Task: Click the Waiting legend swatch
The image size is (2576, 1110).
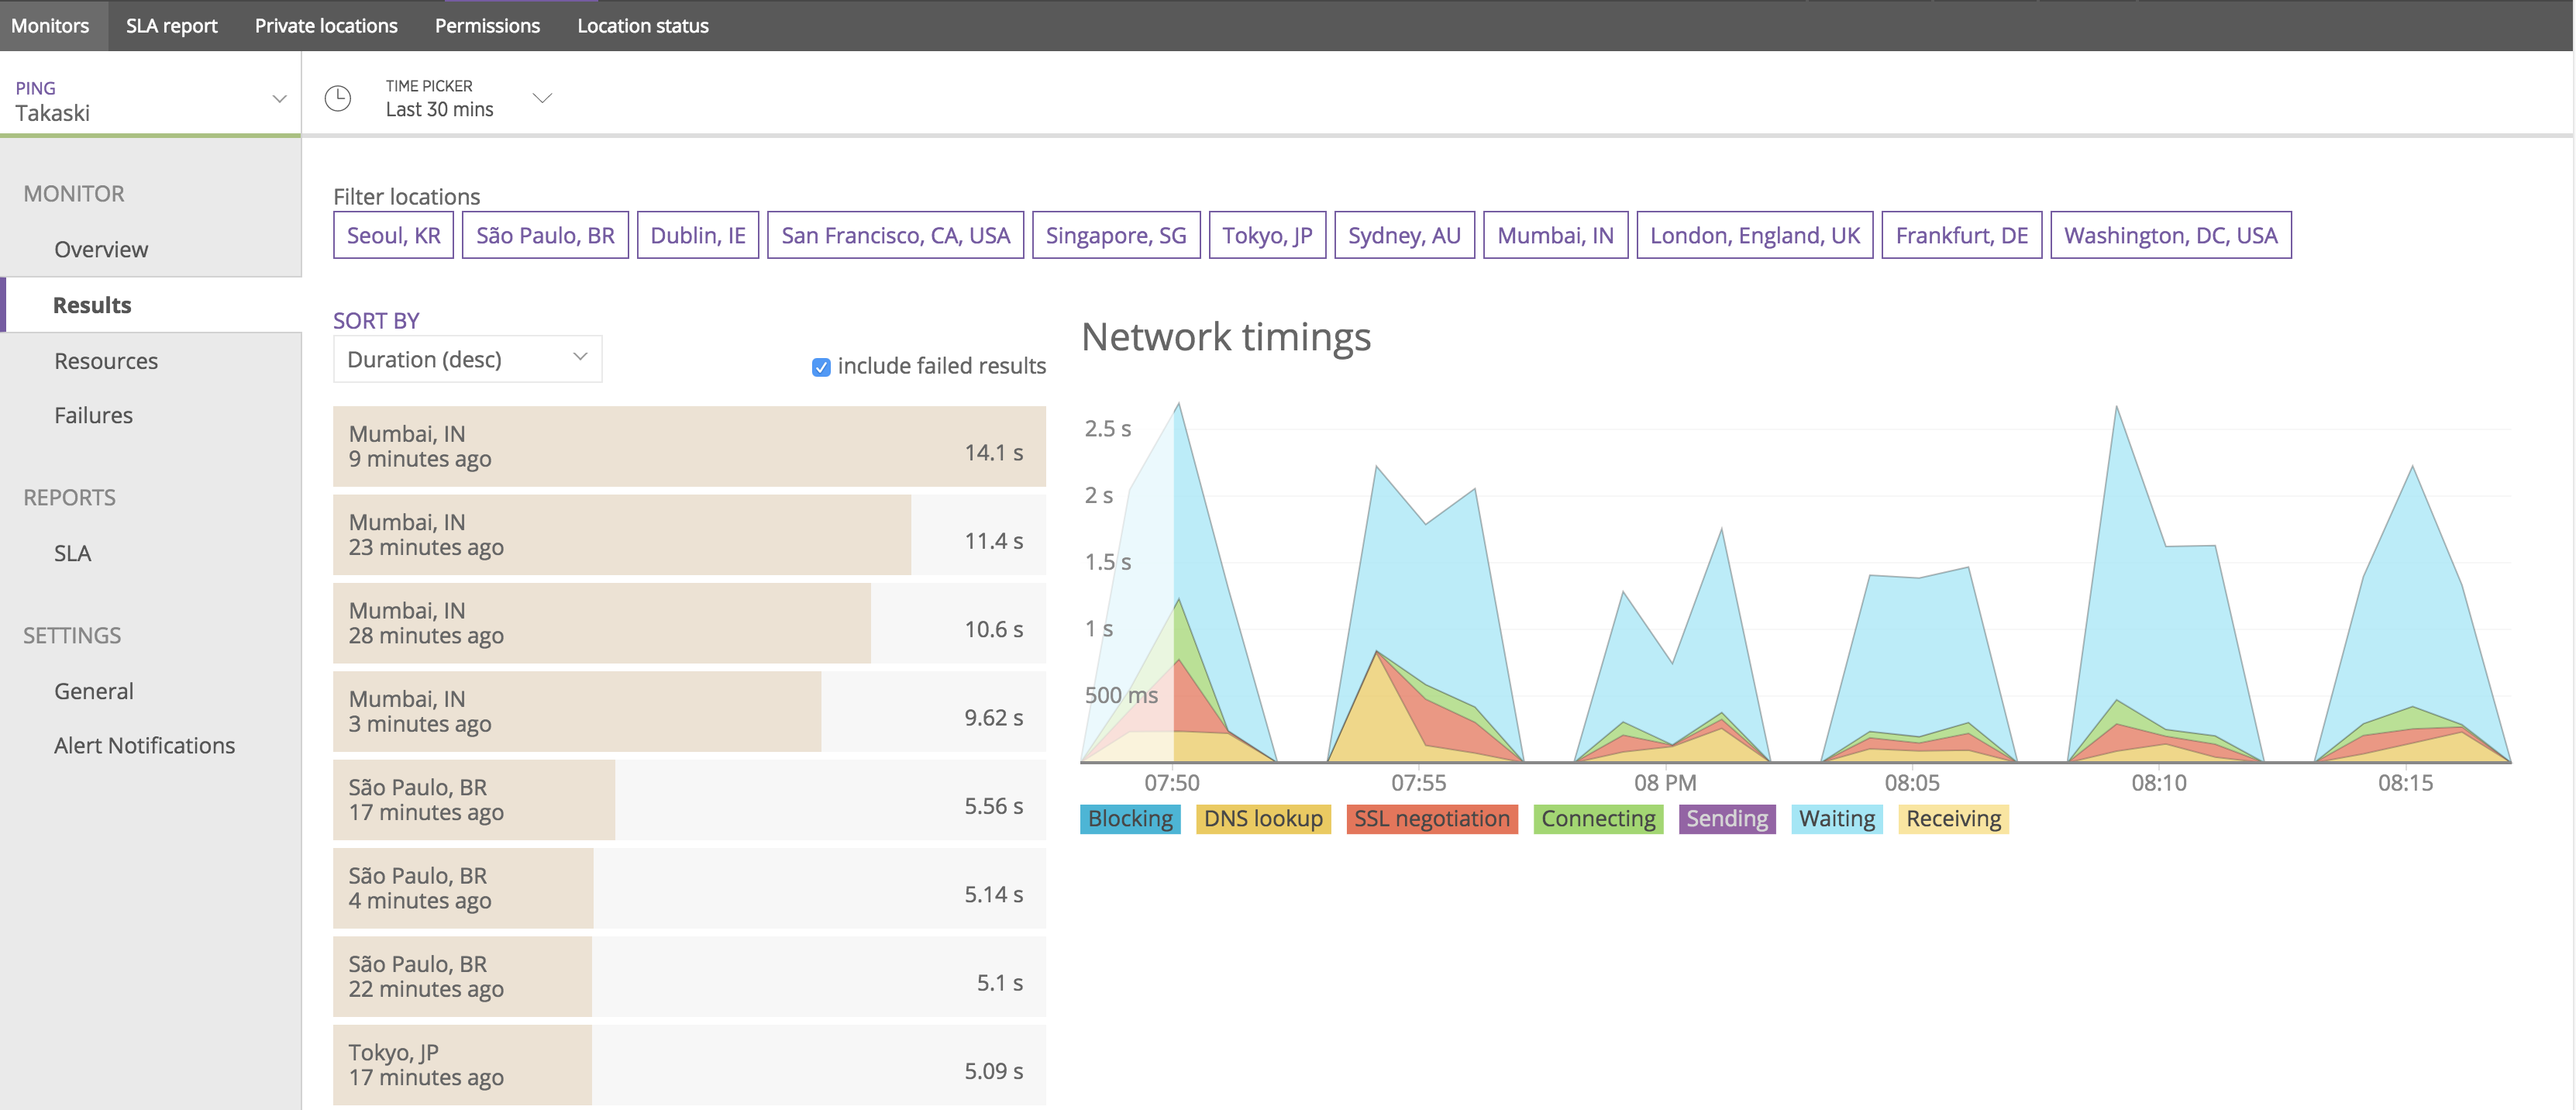Action: [1837, 819]
